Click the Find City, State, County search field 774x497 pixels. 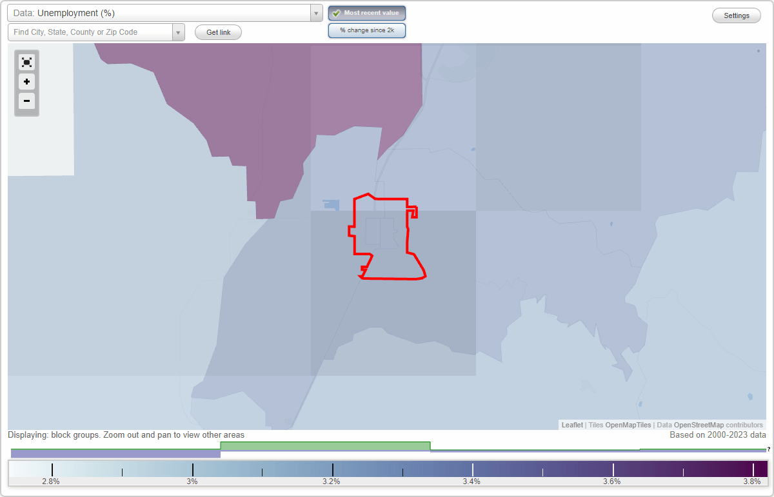[90, 32]
